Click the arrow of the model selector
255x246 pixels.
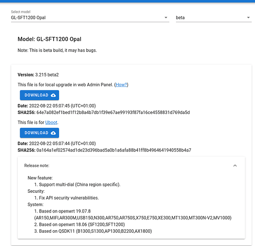[166, 18]
